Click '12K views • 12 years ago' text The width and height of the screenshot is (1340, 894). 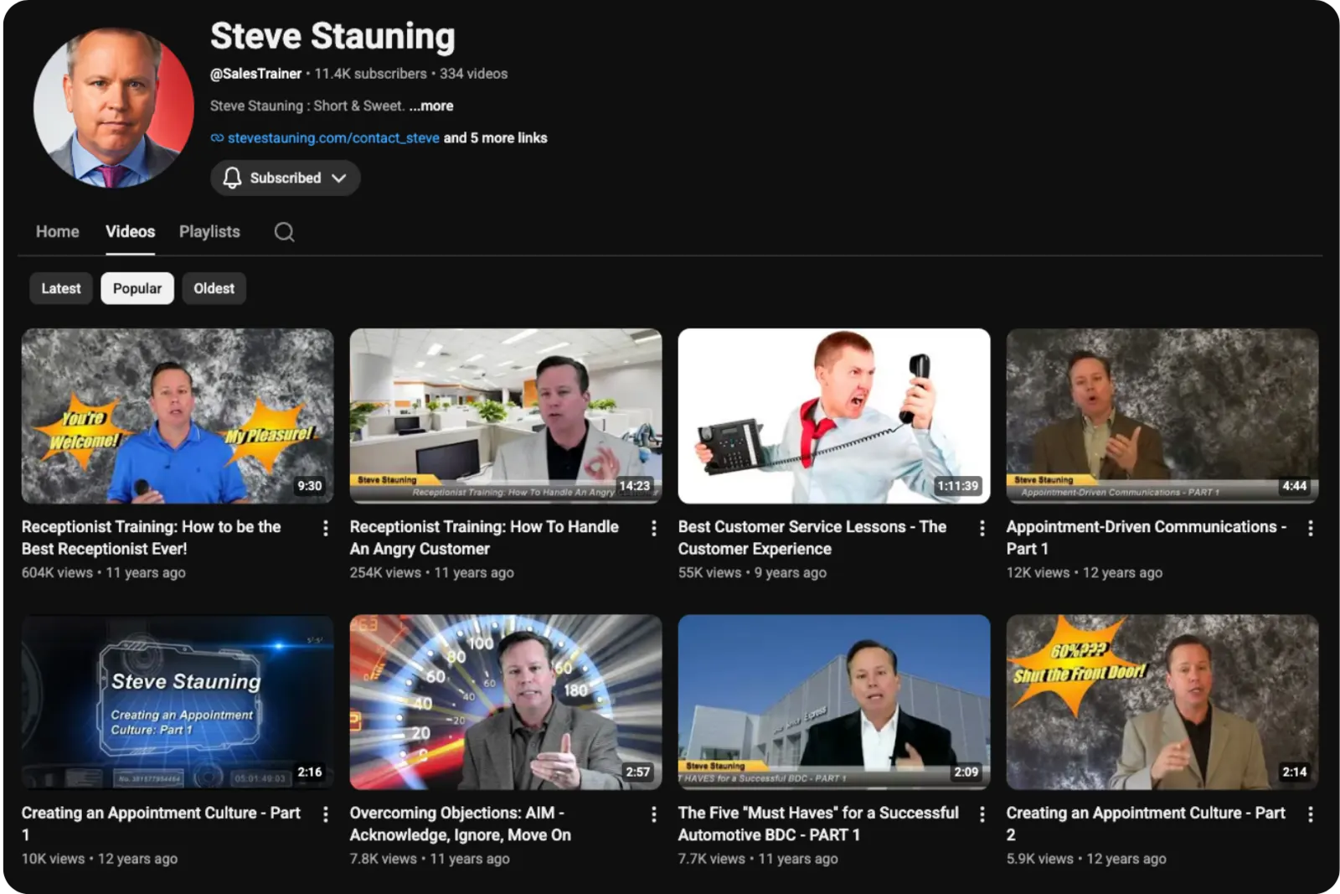tap(1085, 573)
